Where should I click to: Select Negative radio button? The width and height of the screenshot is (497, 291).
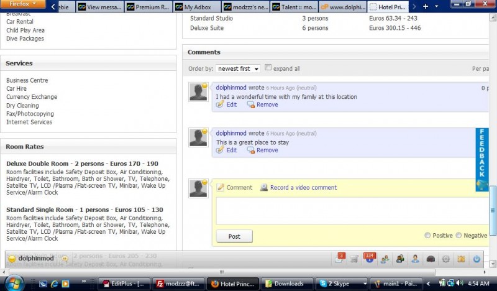(458, 235)
